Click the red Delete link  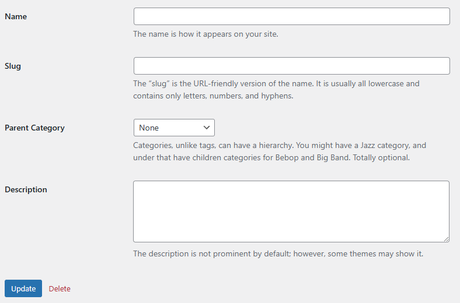point(60,288)
